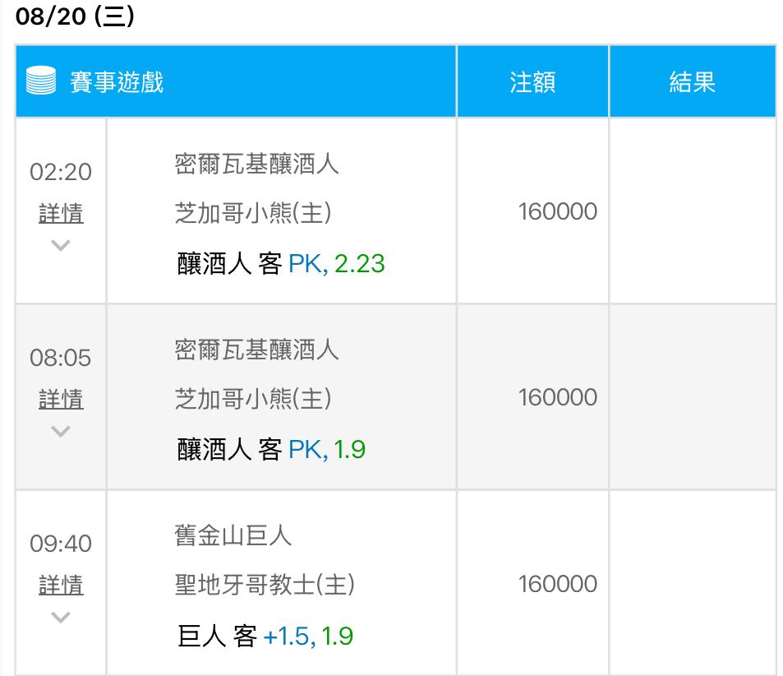This screenshot has height=676, width=783.
Task: Click the 結果 column header
Action: pyautogui.click(x=692, y=81)
